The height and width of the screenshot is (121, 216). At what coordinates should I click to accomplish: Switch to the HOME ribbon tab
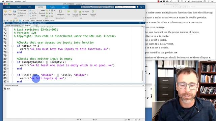click(x=8, y=7)
